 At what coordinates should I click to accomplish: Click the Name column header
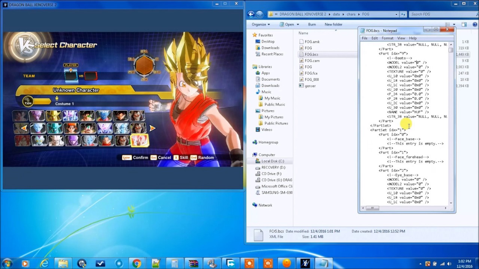(x=303, y=33)
